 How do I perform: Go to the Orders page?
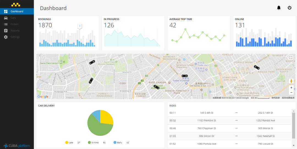click(14, 24)
